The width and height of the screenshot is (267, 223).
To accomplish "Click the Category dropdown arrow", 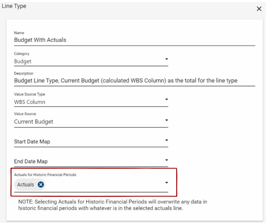I will tap(167, 59).
